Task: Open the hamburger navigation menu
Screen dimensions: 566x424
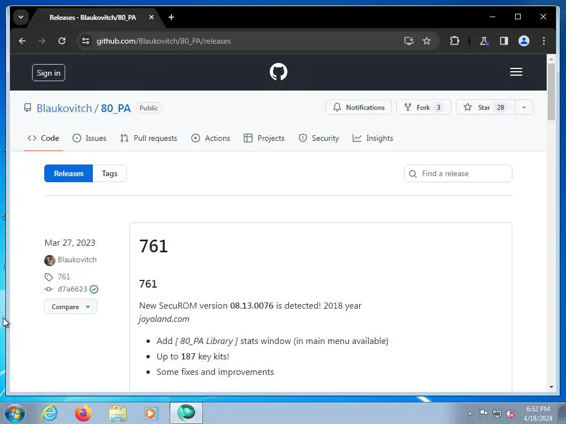Action: point(516,72)
